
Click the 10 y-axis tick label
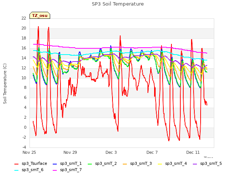[x=24, y=78]
